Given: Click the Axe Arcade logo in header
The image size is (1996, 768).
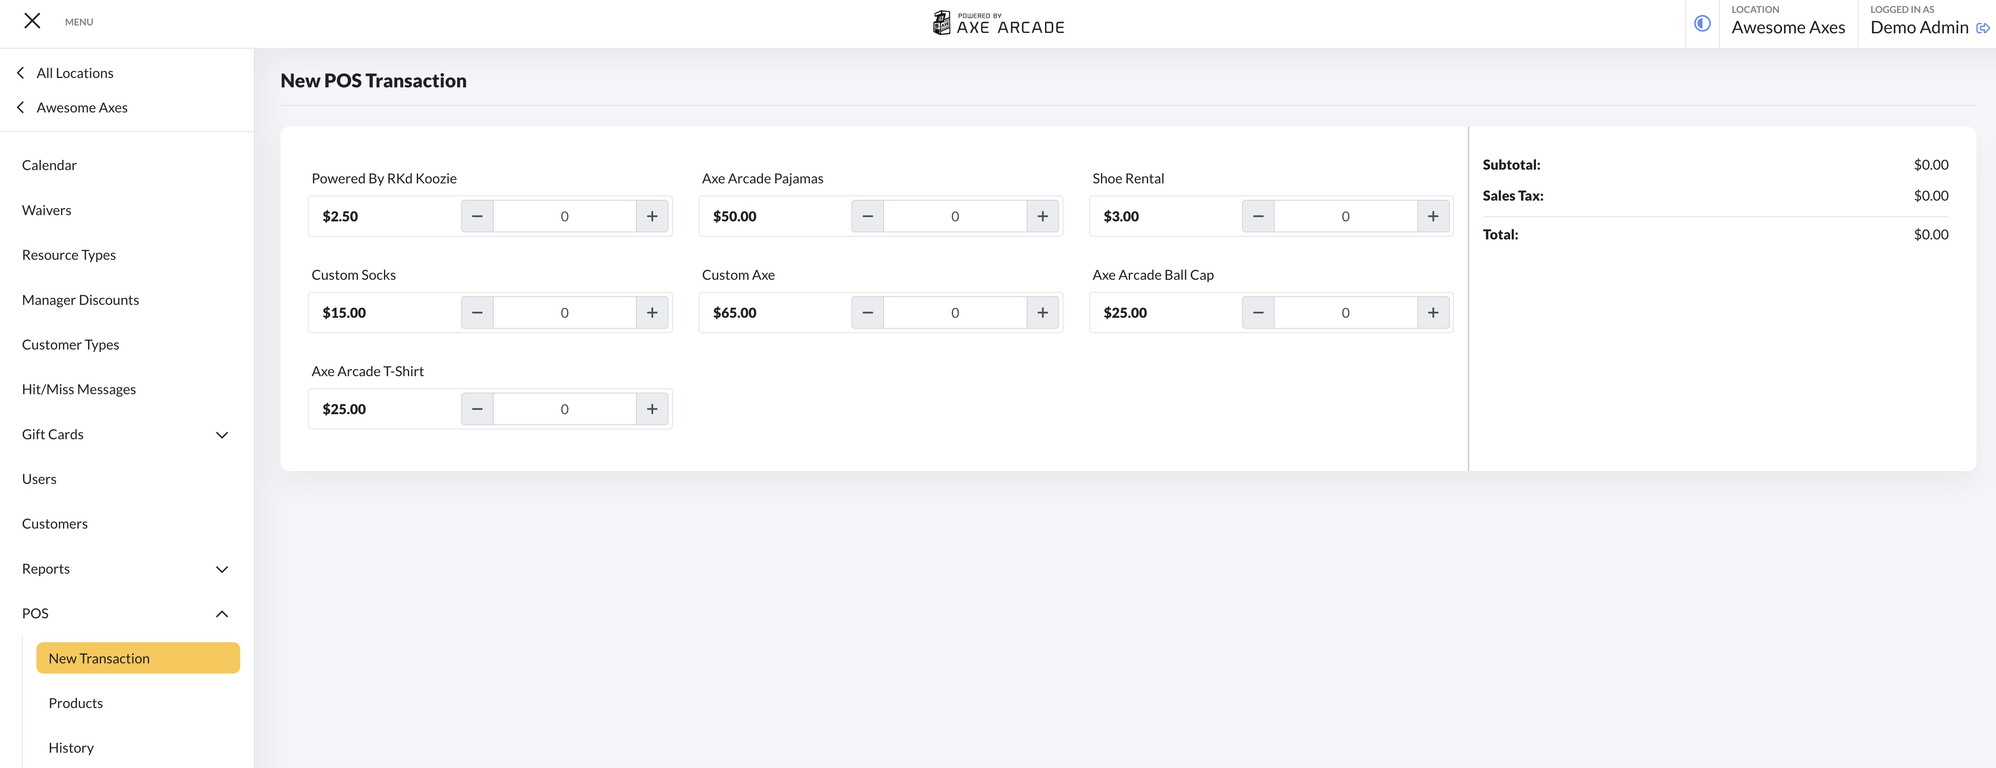Looking at the screenshot, I should pyautogui.click(x=998, y=23).
